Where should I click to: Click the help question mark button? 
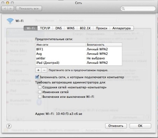click(9, 126)
